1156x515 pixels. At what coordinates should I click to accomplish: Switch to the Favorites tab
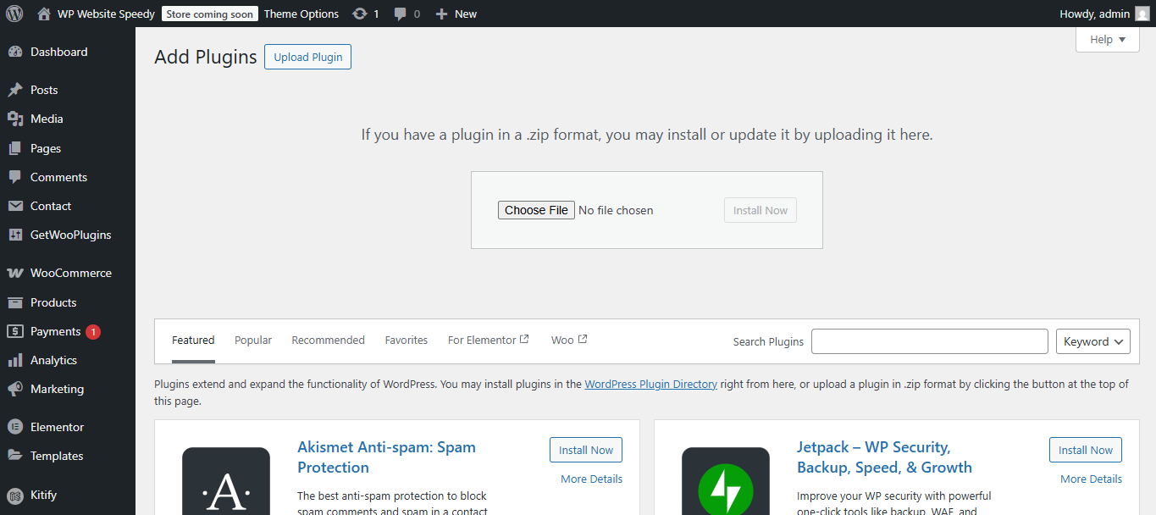407,340
